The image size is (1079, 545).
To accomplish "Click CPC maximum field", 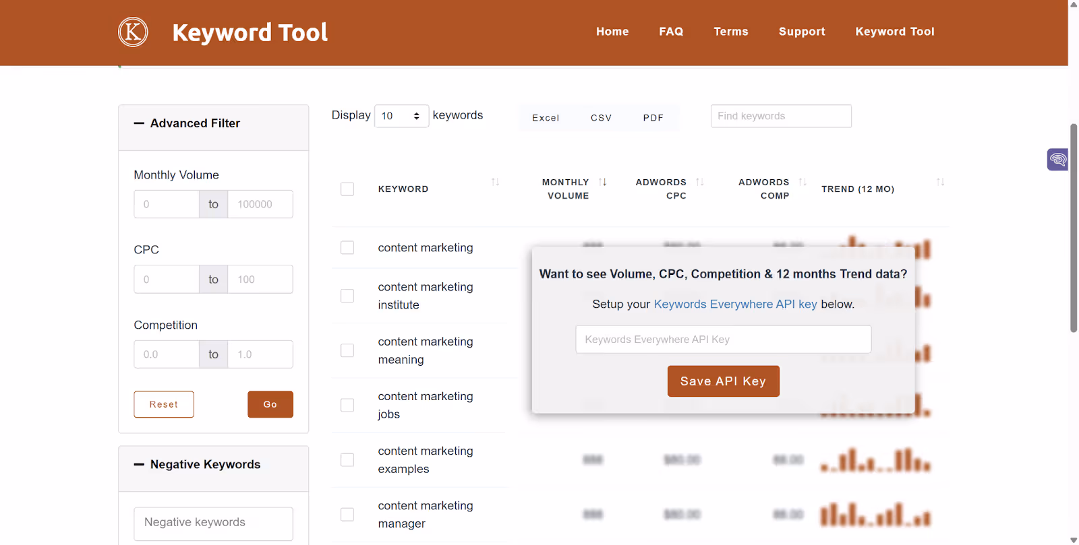I will click(260, 279).
